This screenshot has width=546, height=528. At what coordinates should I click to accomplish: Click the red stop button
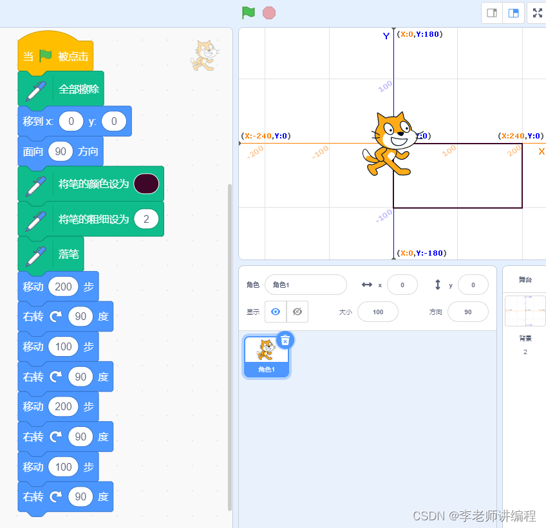point(269,13)
